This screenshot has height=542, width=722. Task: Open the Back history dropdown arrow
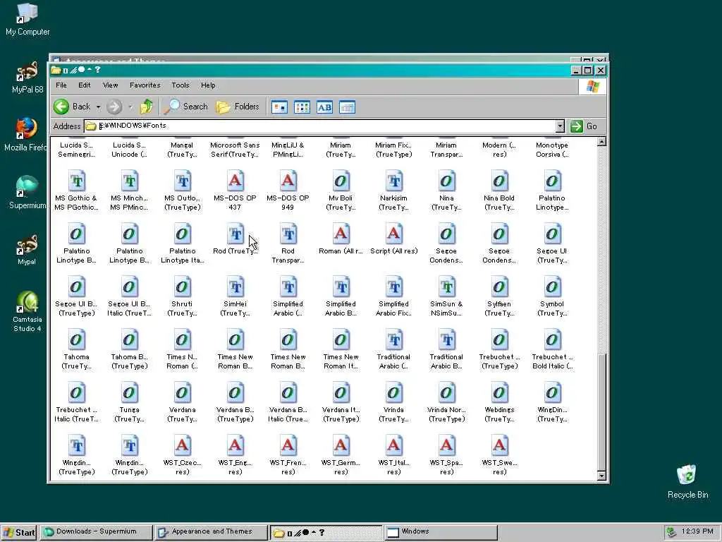click(x=98, y=107)
